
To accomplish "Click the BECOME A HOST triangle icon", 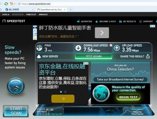I will coord(97,21).
